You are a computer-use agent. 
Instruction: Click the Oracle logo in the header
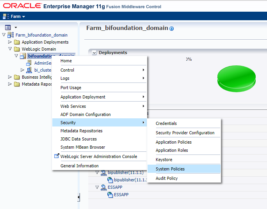tap(22, 6)
